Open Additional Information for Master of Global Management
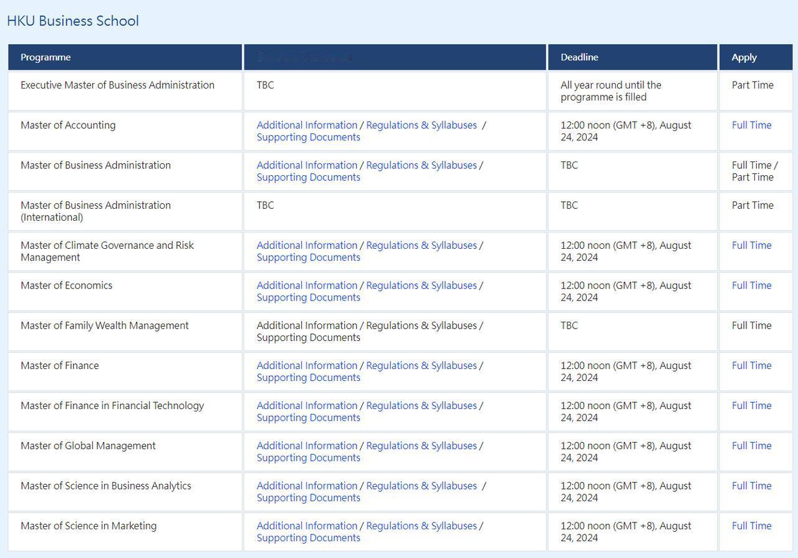This screenshot has height=558, width=798. [307, 446]
